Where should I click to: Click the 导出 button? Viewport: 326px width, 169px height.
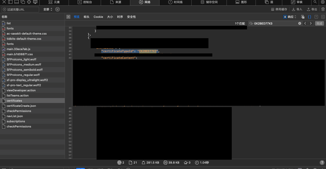312,9
